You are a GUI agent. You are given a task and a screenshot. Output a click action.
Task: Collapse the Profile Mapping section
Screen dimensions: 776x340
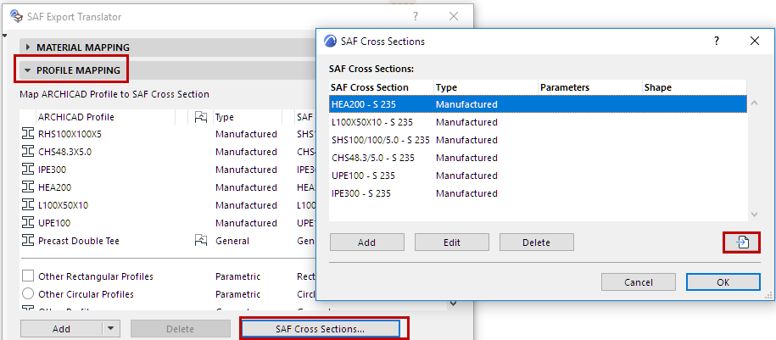pyautogui.click(x=28, y=70)
